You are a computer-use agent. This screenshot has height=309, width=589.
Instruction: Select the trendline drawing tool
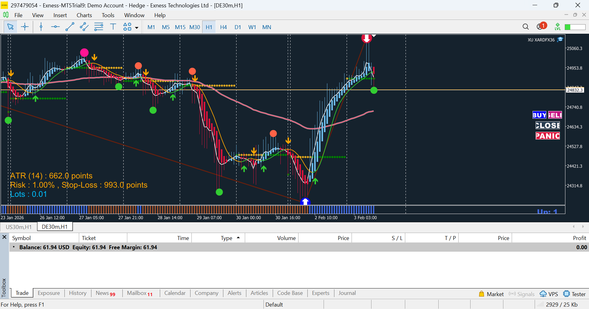coord(70,27)
